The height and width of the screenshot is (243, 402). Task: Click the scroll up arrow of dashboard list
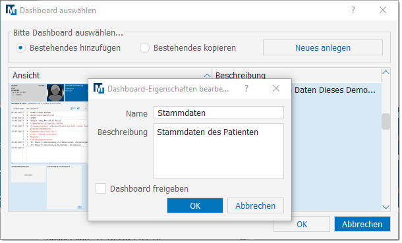[x=386, y=72]
